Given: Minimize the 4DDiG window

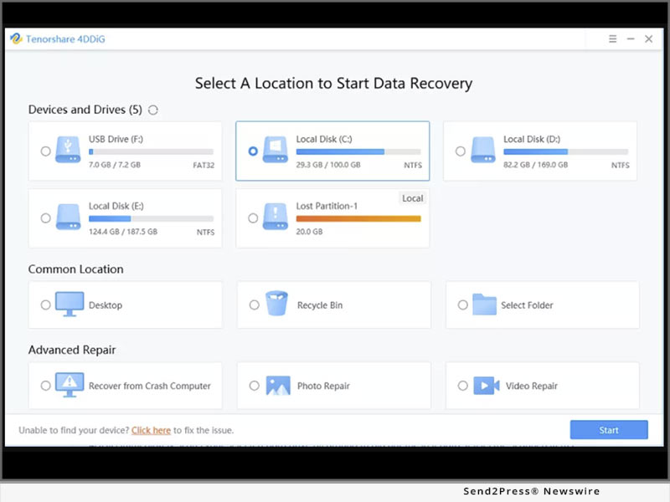Looking at the screenshot, I should (x=631, y=38).
